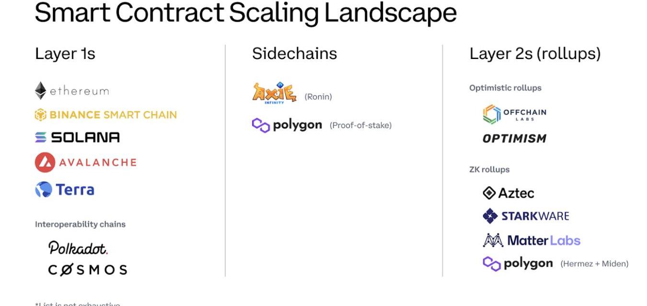Click the COSMOS wordmark
Viewport: 647px width, 306px height.
pos(88,270)
